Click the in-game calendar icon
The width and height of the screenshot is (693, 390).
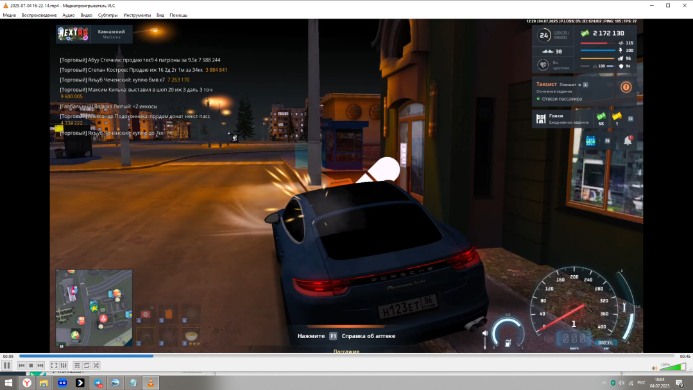(590, 141)
